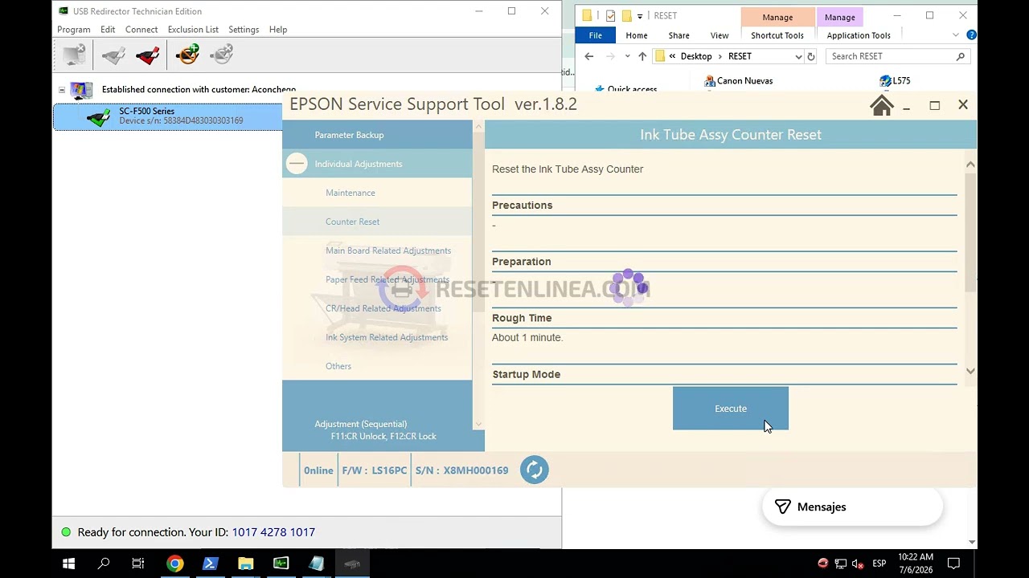Click the disconnect computer icon in USB Redirector toolbar
Screen dimensions: 1029x578
[x=74, y=55]
